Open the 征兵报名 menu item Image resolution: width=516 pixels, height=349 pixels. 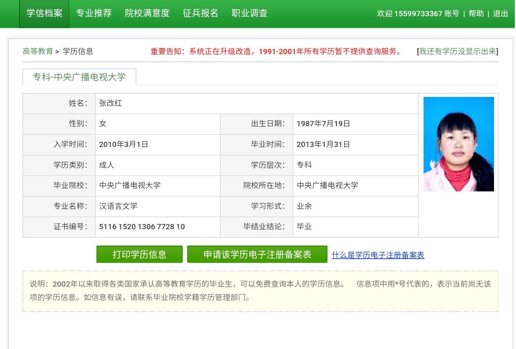click(200, 13)
